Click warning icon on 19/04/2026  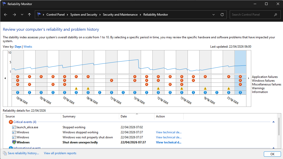pyautogui.click(x=205, y=88)
